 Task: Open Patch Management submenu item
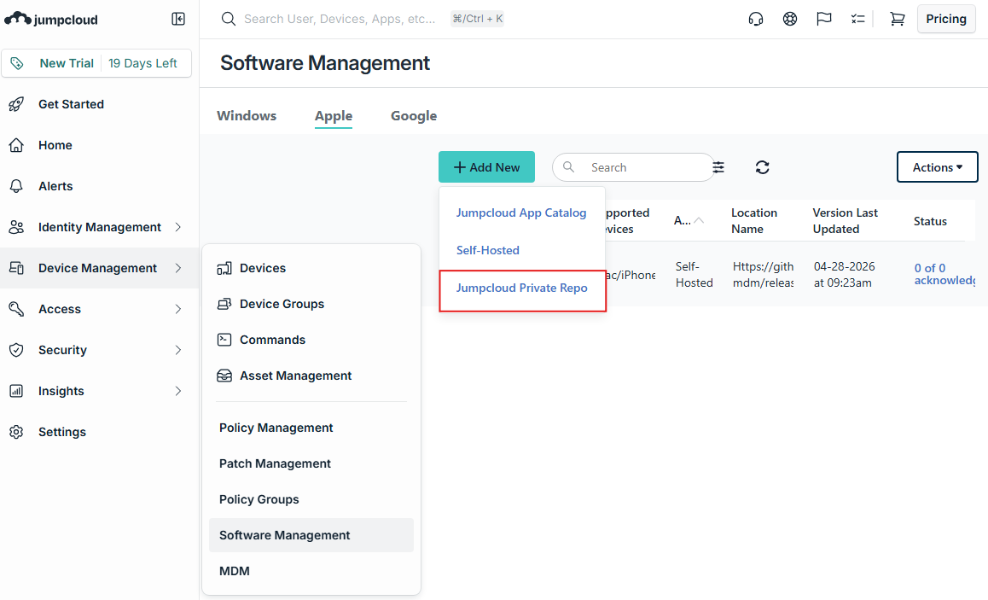point(275,463)
